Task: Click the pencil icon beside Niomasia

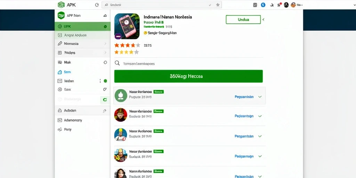Action: point(60,43)
